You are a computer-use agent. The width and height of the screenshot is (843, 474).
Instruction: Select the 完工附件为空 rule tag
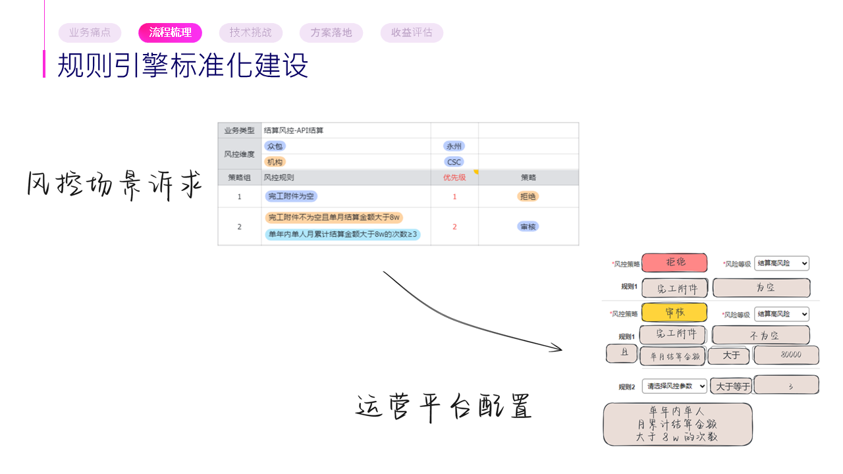(x=291, y=196)
